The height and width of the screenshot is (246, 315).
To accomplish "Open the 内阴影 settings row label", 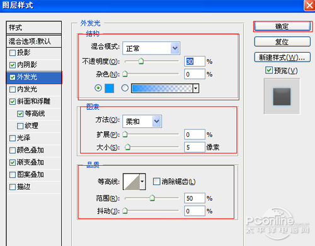I will coord(27,65).
